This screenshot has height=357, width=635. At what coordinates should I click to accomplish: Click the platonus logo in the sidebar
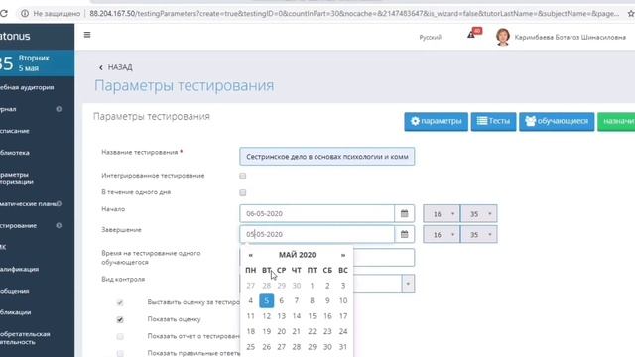pyautogui.click(x=16, y=36)
